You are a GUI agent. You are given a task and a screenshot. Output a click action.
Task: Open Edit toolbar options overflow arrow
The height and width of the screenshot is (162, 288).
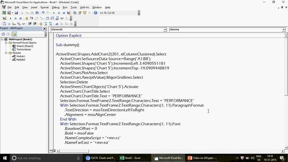tap(75, 24)
